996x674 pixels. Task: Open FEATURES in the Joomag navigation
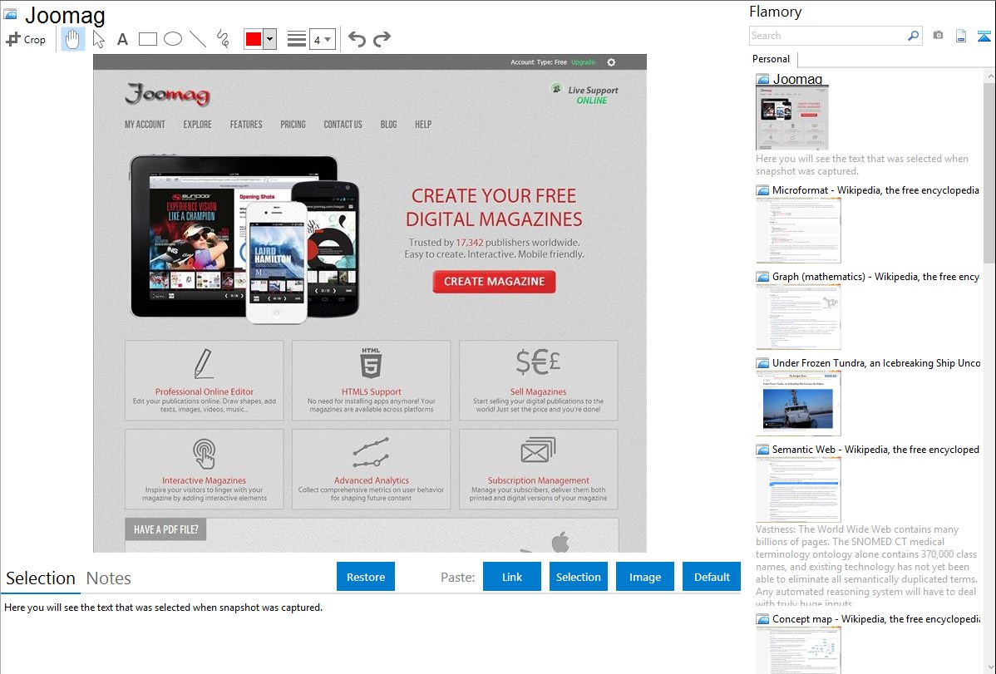(246, 125)
